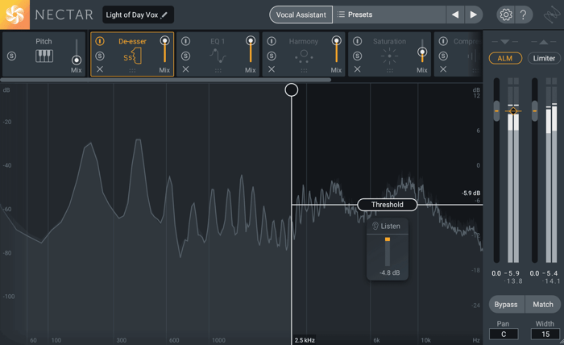The image size is (564, 345).
Task: Click the Listen ear icon
Action: (x=375, y=226)
